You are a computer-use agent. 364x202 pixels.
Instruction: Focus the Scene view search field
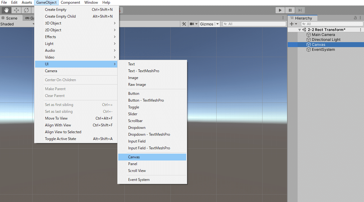(254, 24)
